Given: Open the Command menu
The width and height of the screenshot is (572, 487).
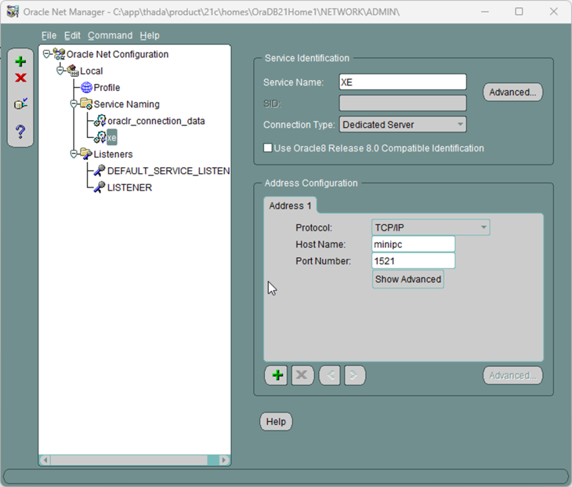Looking at the screenshot, I should tap(110, 35).
